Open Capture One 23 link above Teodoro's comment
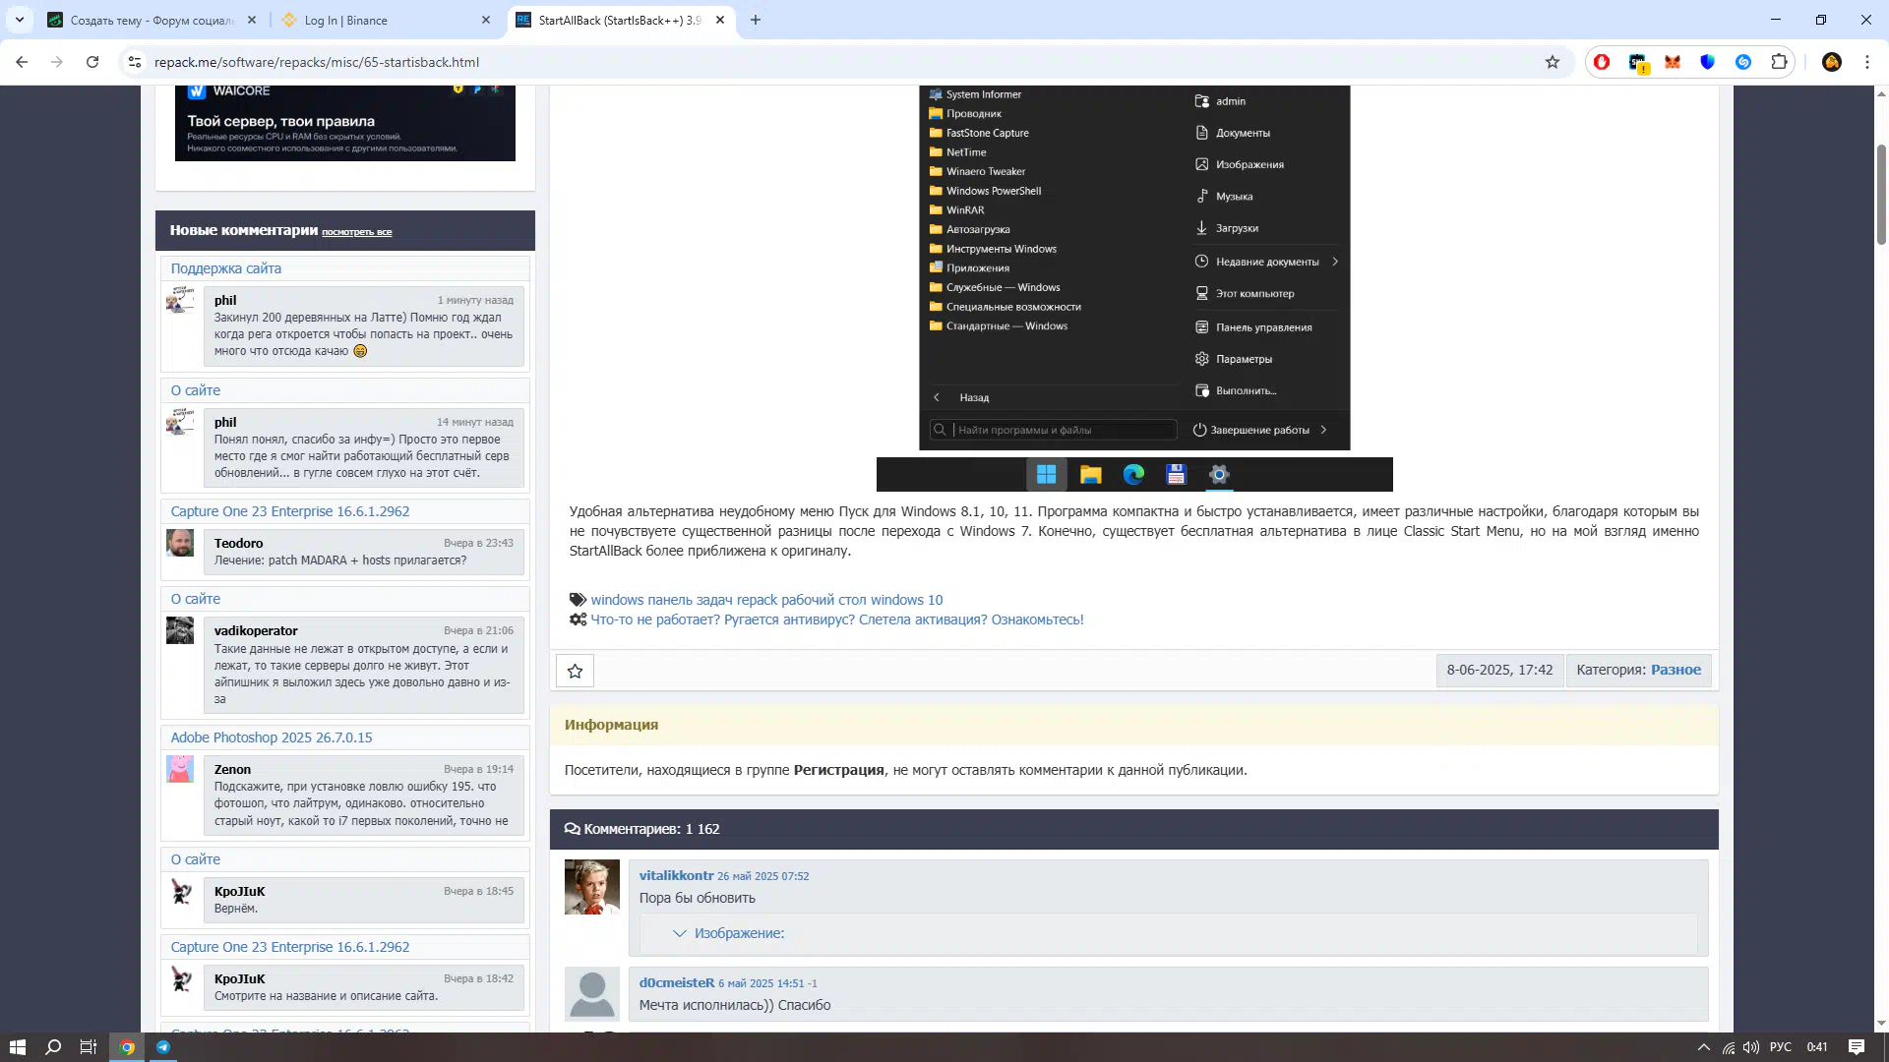Viewport: 1889px width, 1062px height. point(290,511)
